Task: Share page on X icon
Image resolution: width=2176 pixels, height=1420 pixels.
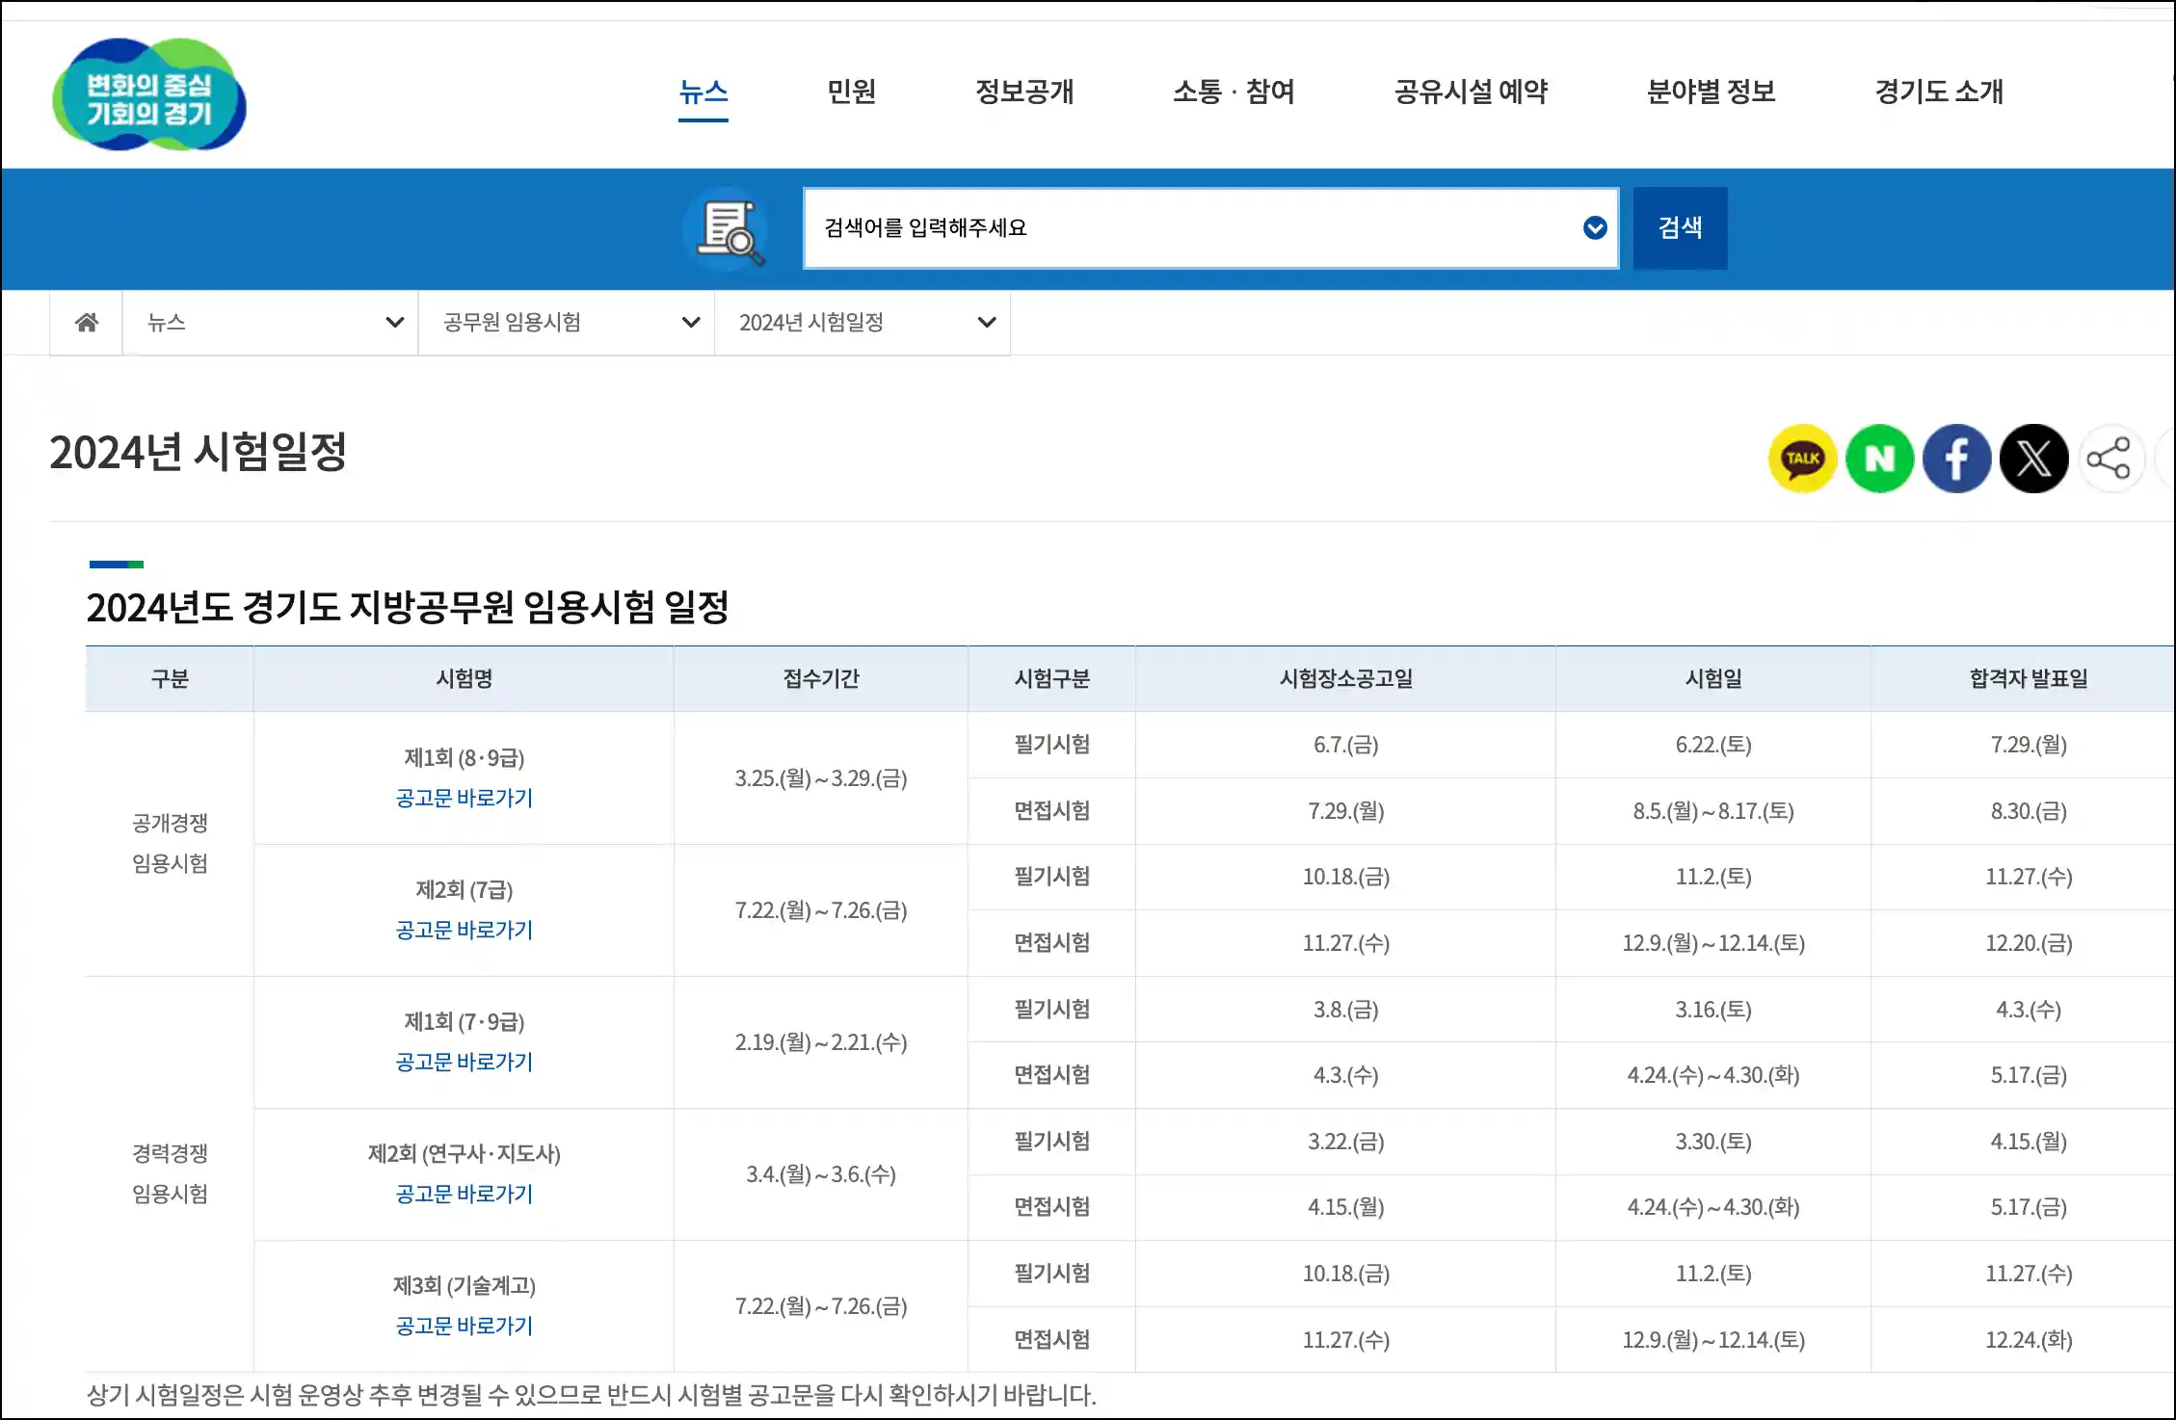Action: [2033, 459]
